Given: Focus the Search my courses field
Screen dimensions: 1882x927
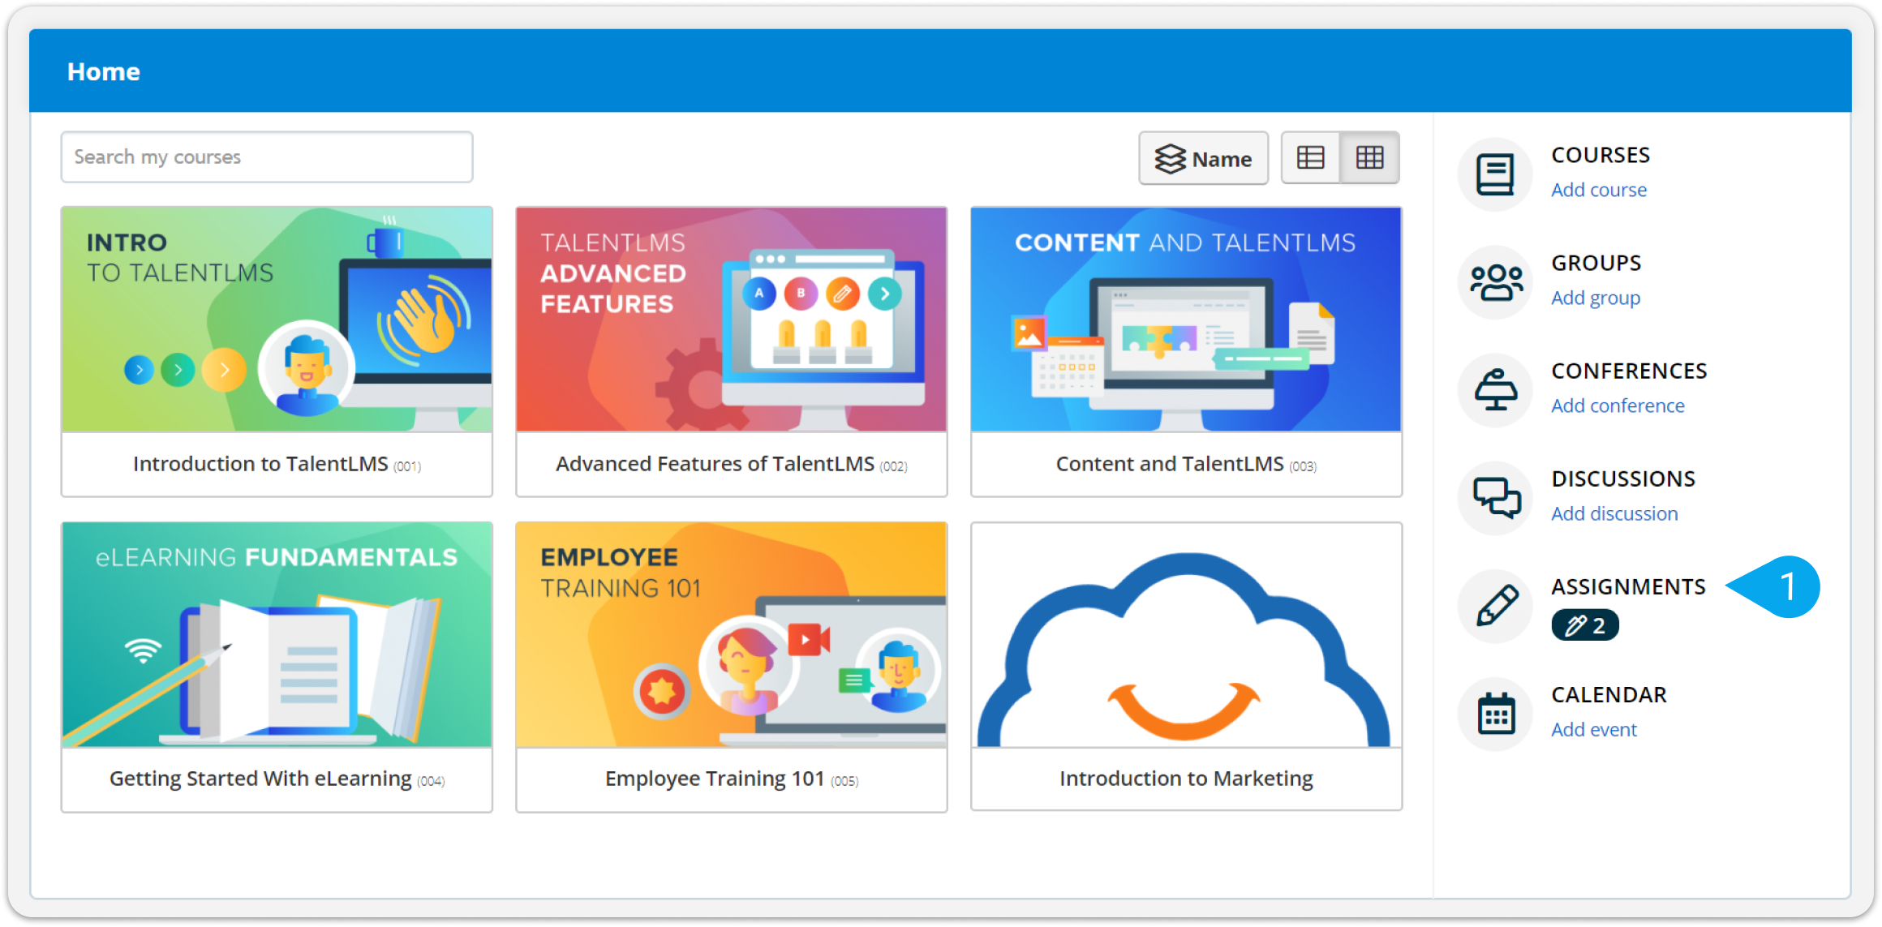Looking at the screenshot, I should tap(266, 157).
